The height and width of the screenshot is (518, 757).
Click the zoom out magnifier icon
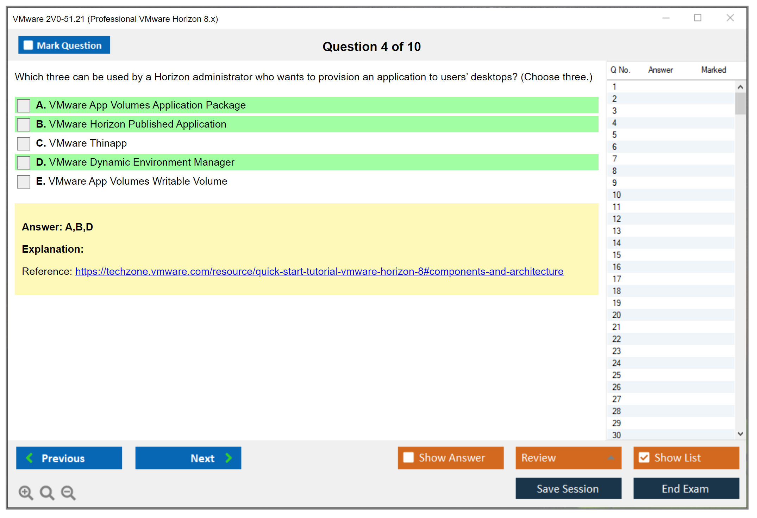pyautogui.click(x=68, y=492)
